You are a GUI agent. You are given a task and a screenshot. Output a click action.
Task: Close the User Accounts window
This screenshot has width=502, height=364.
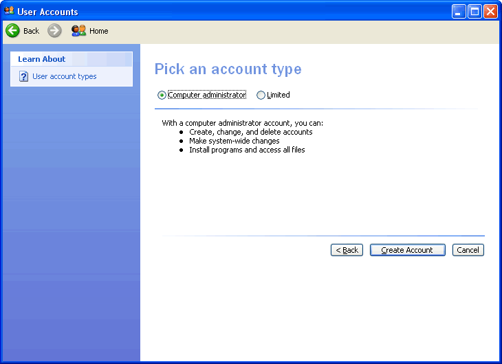[490, 12]
